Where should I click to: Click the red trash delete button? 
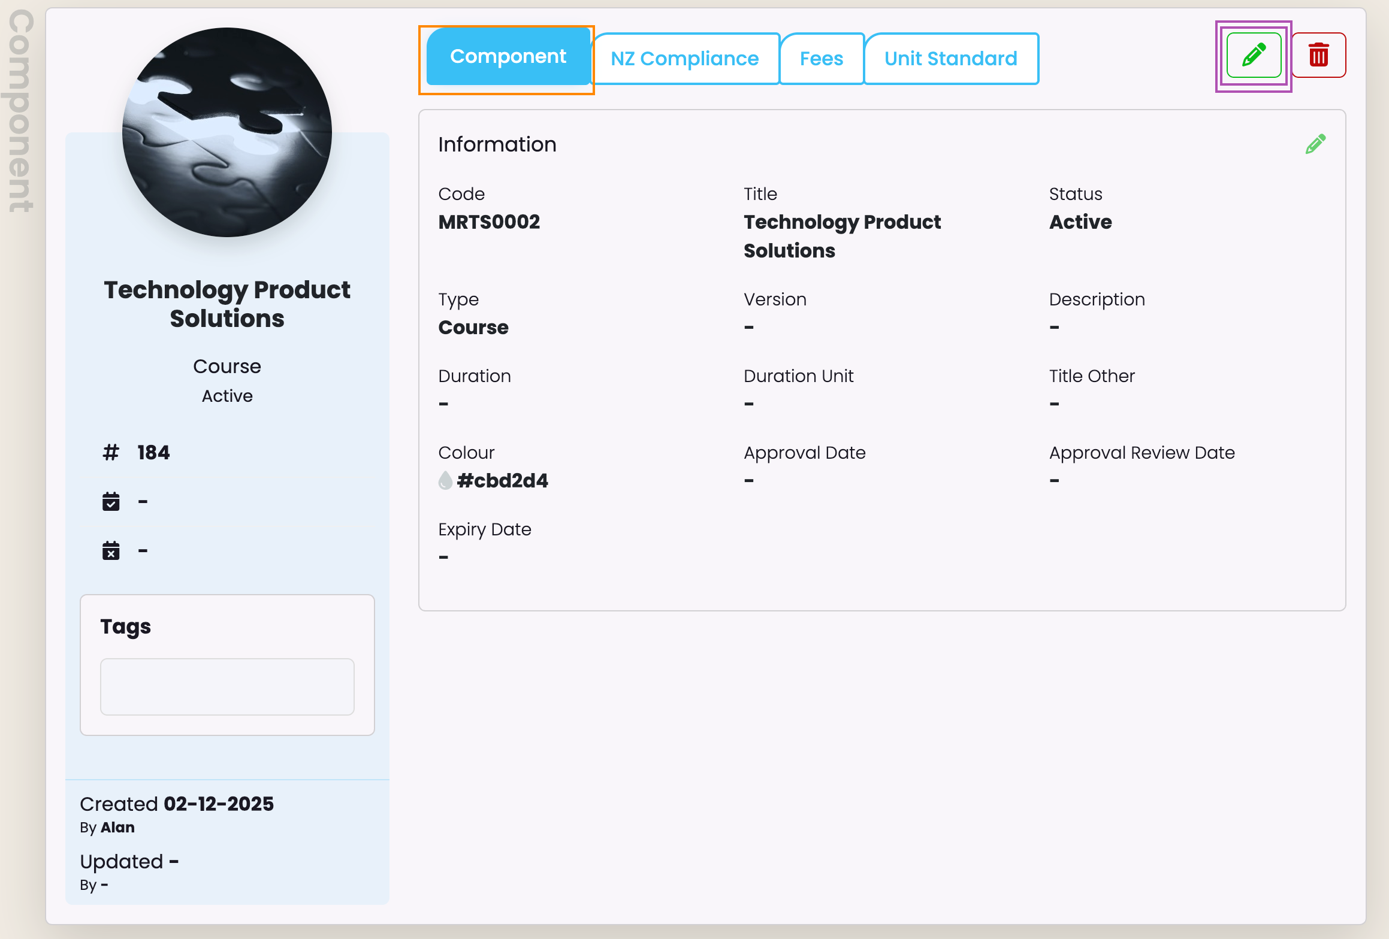click(x=1318, y=56)
